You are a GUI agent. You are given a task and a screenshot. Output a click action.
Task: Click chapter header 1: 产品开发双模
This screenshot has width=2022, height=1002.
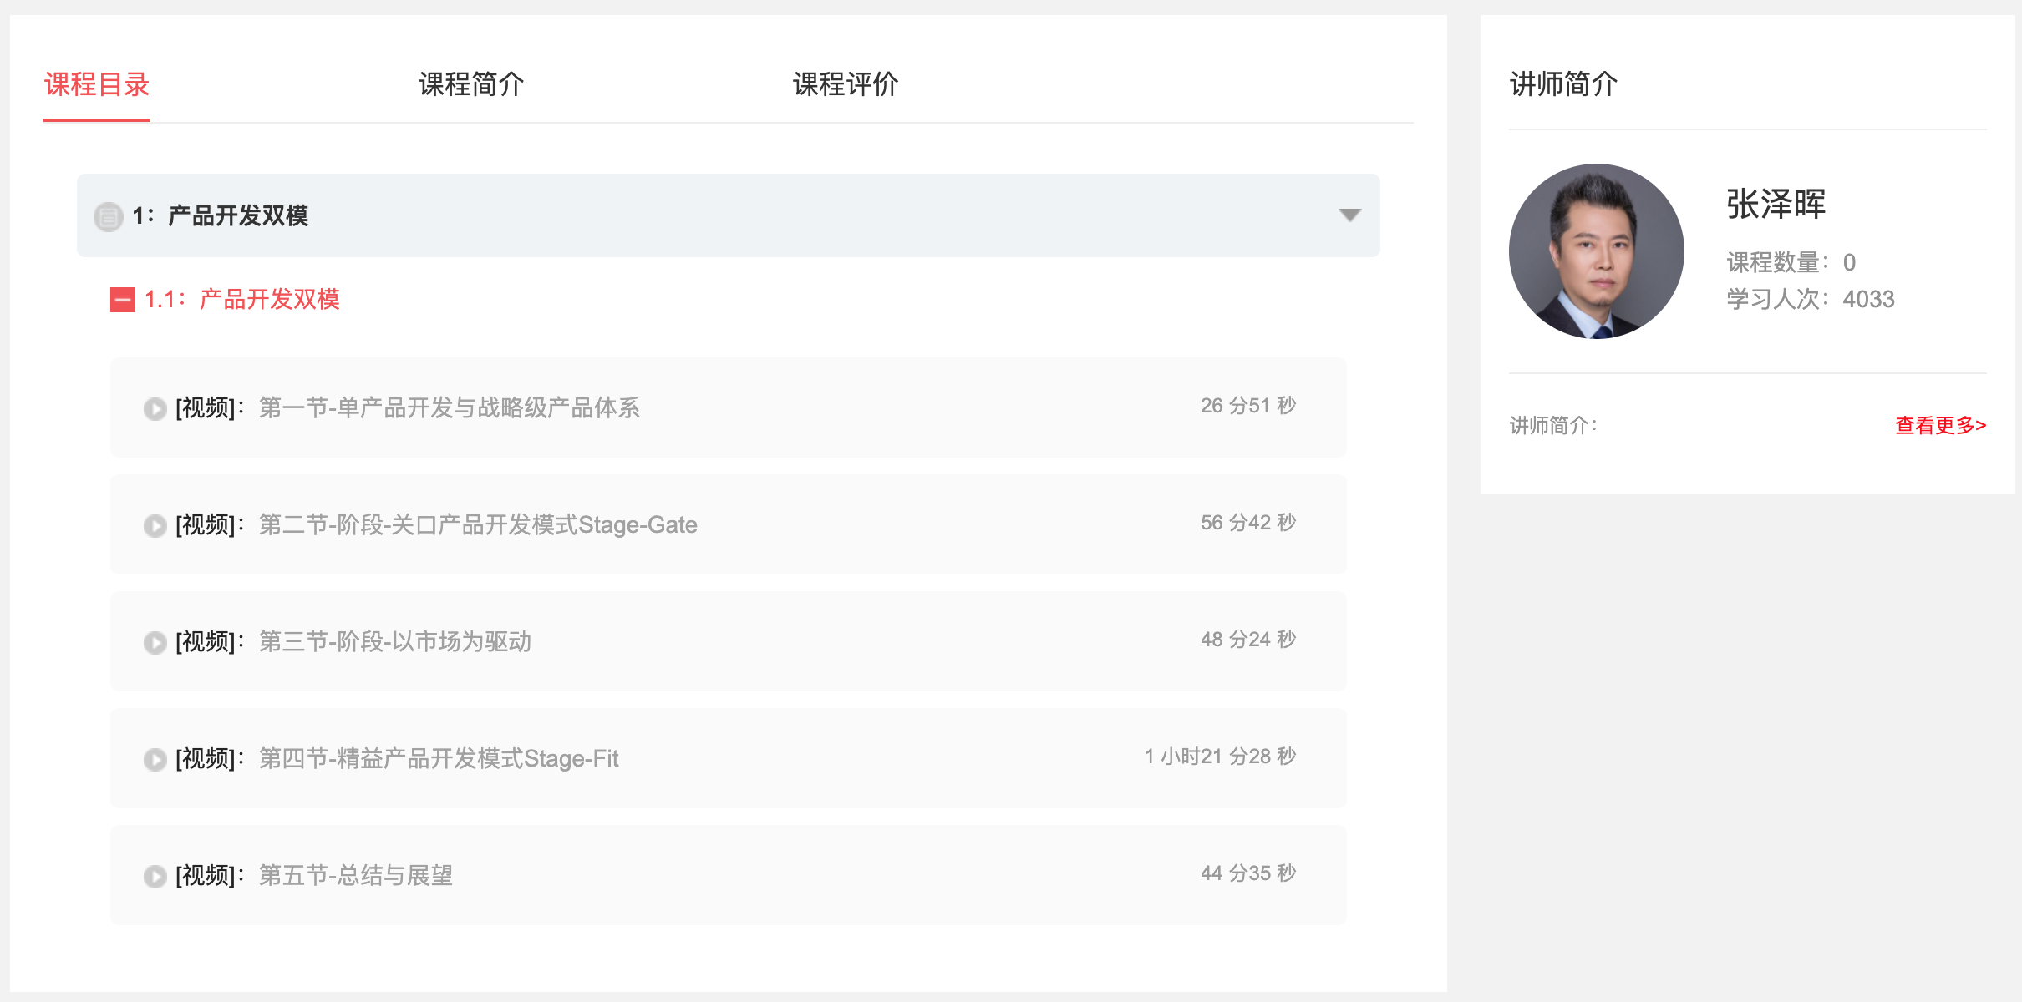tap(729, 215)
